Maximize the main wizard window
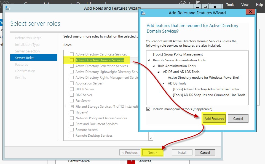This screenshot has height=164, width=265. [205, 7]
